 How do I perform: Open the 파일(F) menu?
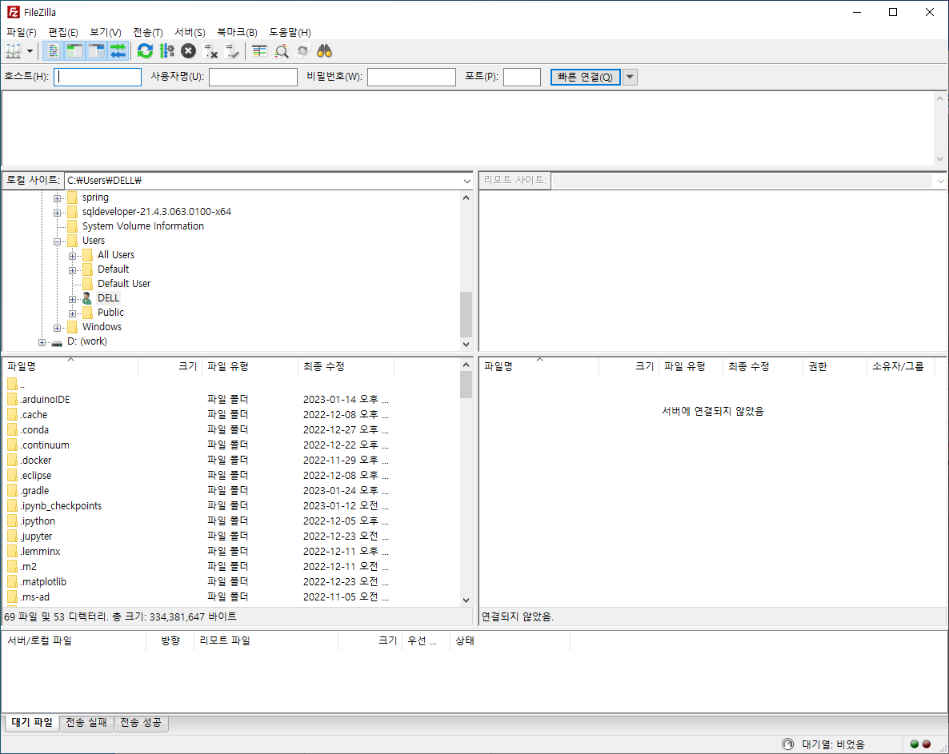21,32
